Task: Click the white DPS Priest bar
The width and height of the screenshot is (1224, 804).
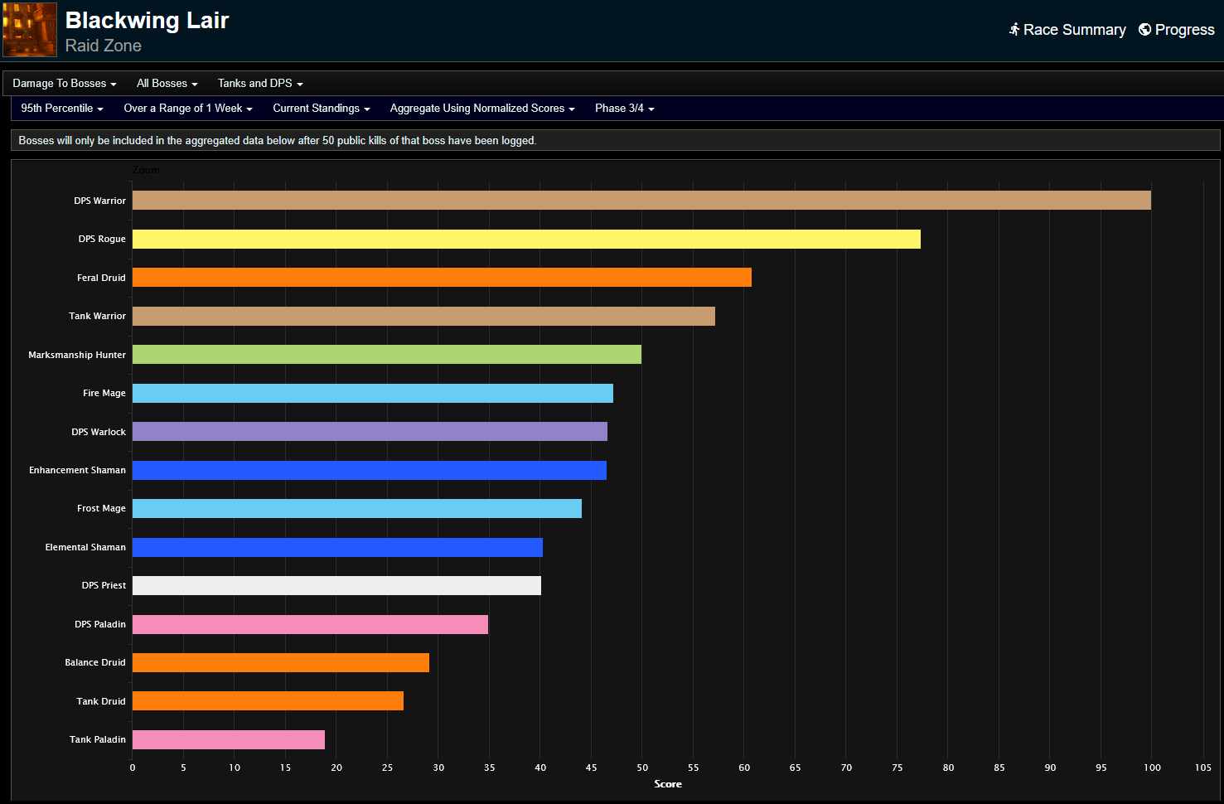Action: pyautogui.click(x=336, y=586)
